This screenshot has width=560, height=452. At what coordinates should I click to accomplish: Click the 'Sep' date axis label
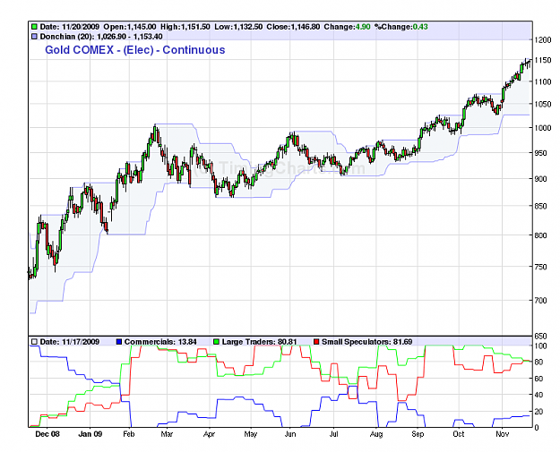point(418,434)
